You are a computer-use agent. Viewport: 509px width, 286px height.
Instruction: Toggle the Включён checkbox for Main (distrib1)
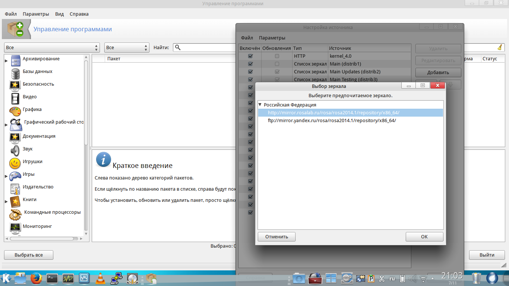pyautogui.click(x=250, y=64)
